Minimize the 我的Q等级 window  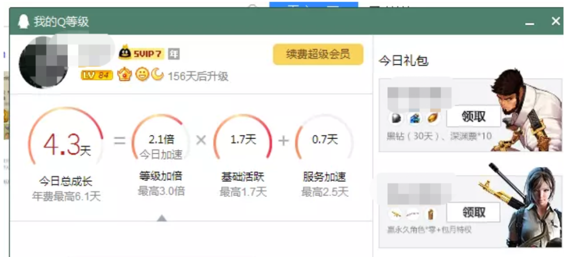[x=530, y=23]
